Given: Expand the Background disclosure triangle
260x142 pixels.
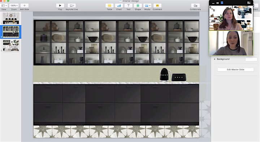Looking at the screenshot, I should [215, 59].
